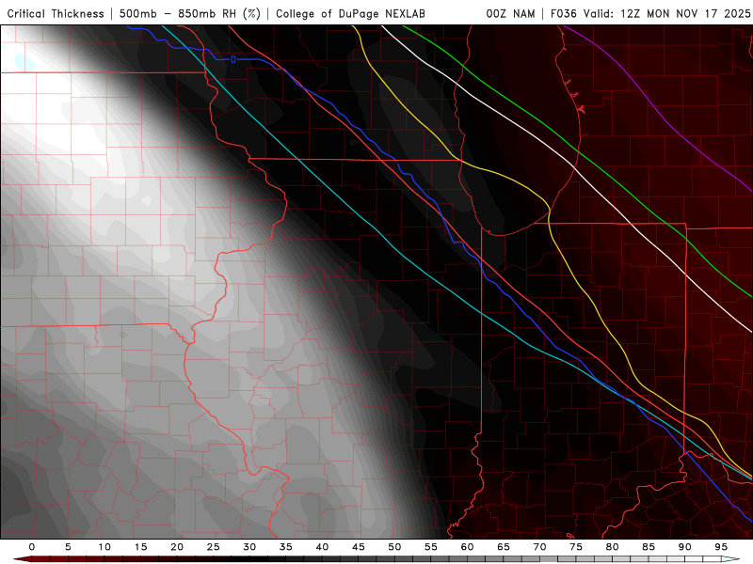Screen dimensions: 753x564
Task: Click the "65" value on the color scale
Action: (x=504, y=547)
